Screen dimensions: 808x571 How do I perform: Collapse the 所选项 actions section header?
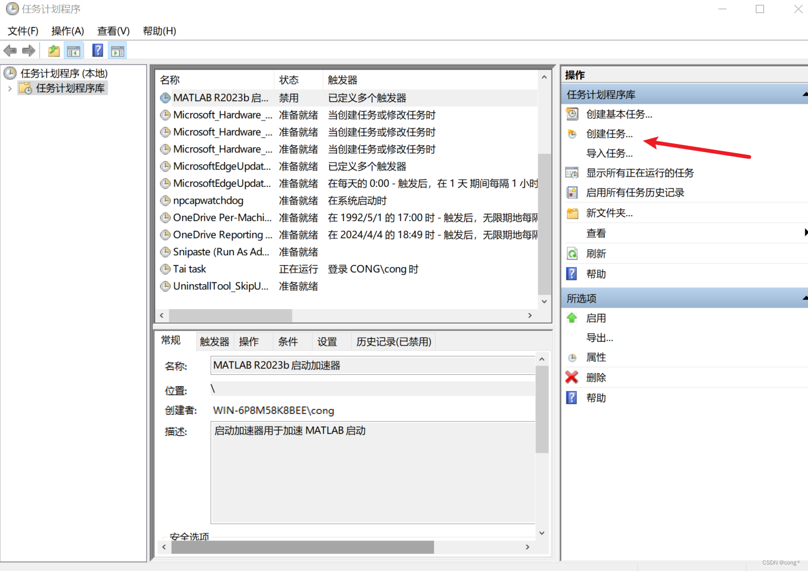tap(805, 298)
